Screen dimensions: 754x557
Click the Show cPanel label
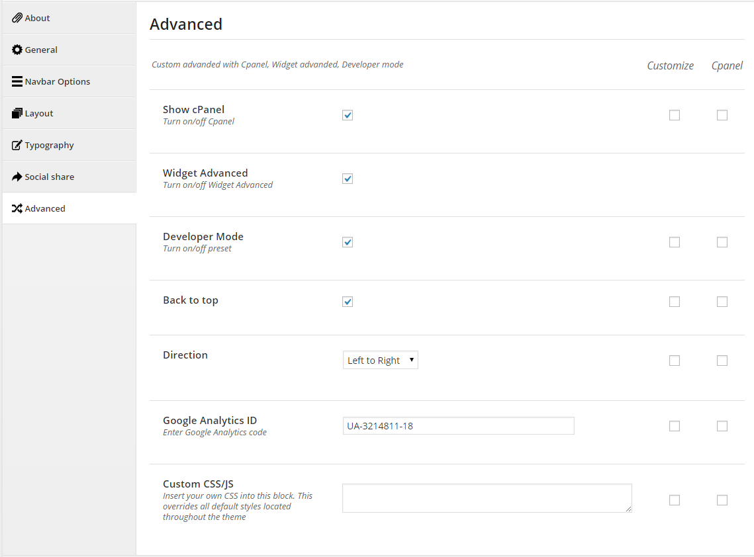(193, 110)
